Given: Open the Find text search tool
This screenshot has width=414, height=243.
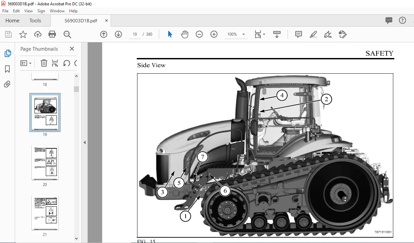Looking at the screenshot, I should click(x=67, y=34).
